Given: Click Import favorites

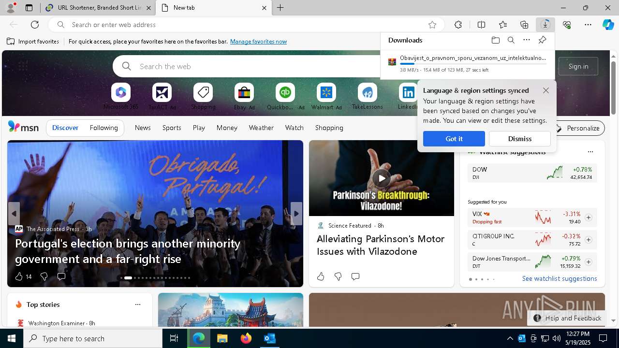Looking at the screenshot, I should 33,42.
